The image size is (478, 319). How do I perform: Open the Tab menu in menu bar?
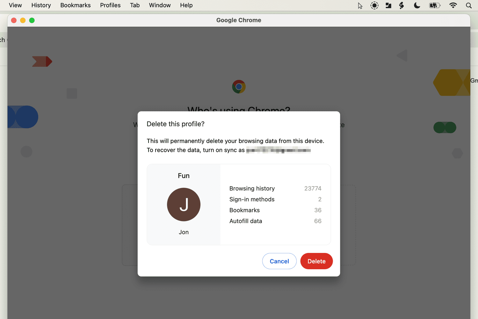135,5
